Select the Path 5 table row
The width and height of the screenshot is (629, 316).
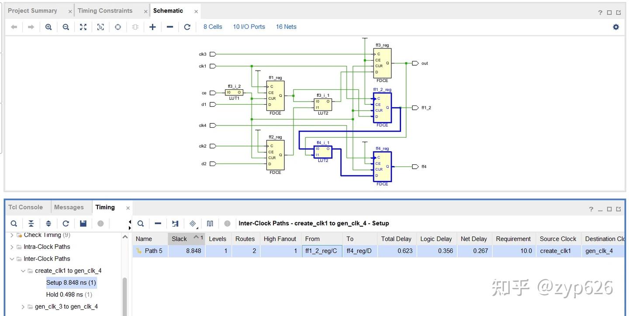click(x=378, y=251)
